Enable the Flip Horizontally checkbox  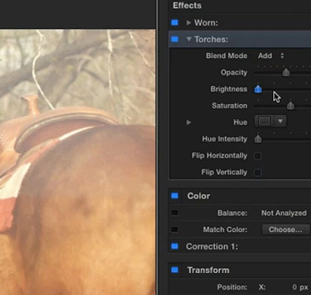point(258,156)
